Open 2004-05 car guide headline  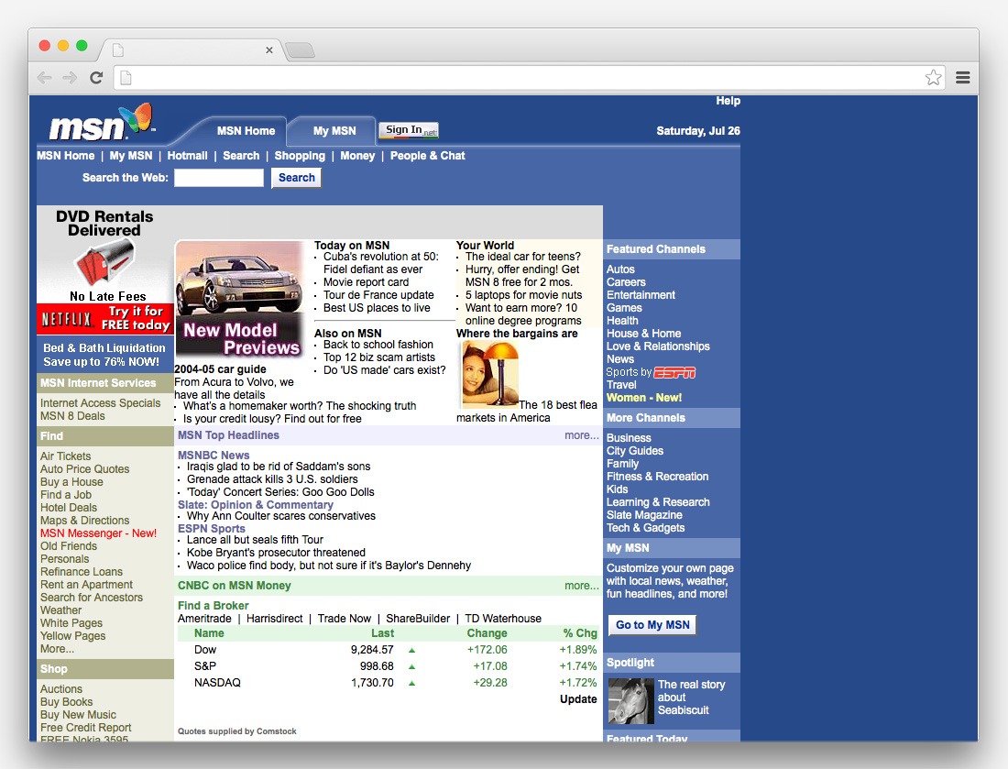(220, 369)
